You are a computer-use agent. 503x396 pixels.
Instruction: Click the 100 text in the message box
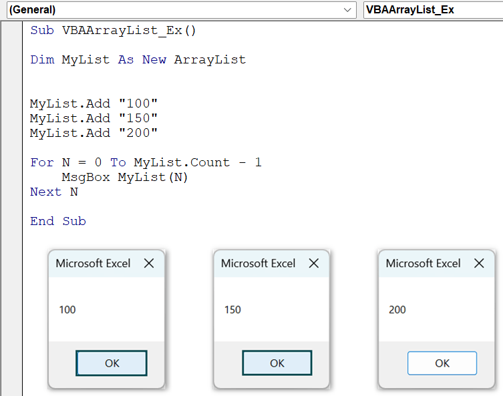[67, 310]
